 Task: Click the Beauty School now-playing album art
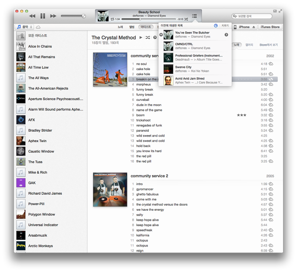click(103, 16)
